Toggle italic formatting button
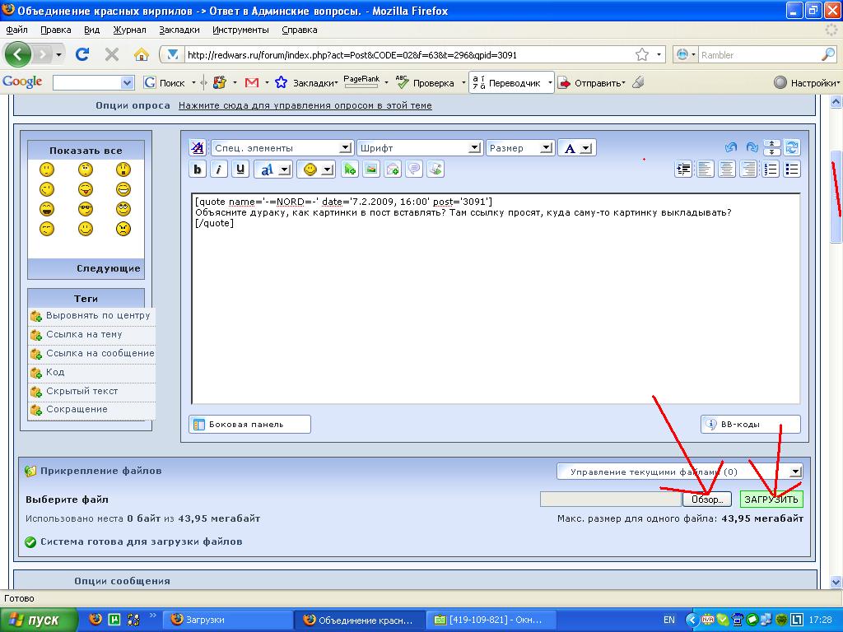 coord(219,170)
